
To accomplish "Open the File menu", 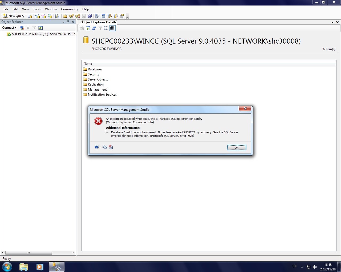I will tap(6, 9).
